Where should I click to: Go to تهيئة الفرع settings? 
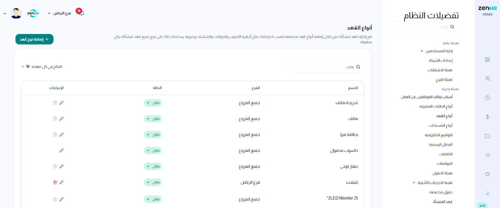[444, 80]
